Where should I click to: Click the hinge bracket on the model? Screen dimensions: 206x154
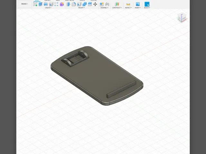(75, 58)
